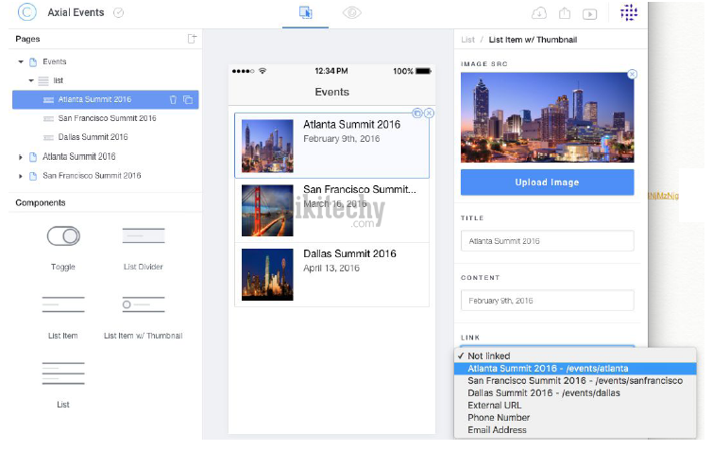Click the Upload Image button
Viewport: 712px width, 451px height.
547,182
